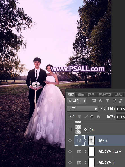Click the 不透明度 value field
The height and width of the screenshot is (167, 125).
coord(121,109)
